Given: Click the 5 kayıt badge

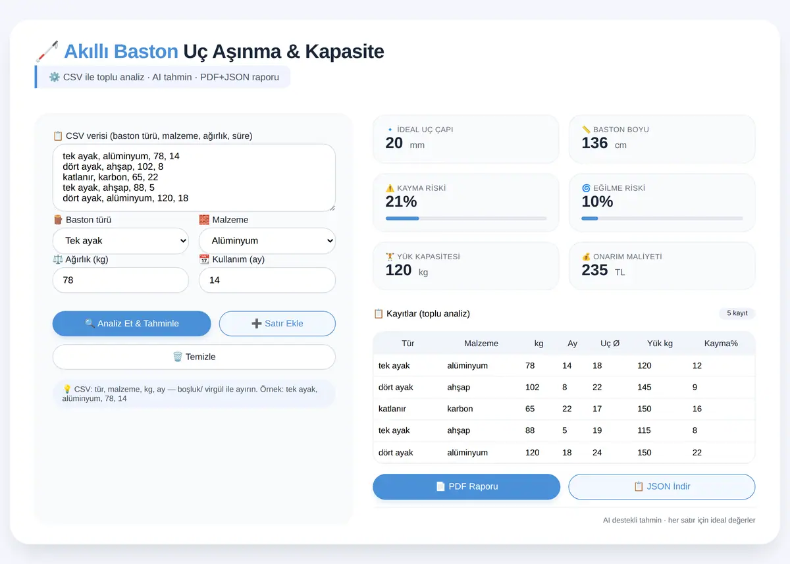Looking at the screenshot, I should (x=737, y=313).
